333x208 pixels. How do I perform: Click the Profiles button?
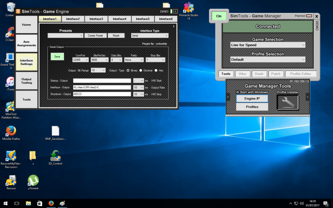[252, 107]
